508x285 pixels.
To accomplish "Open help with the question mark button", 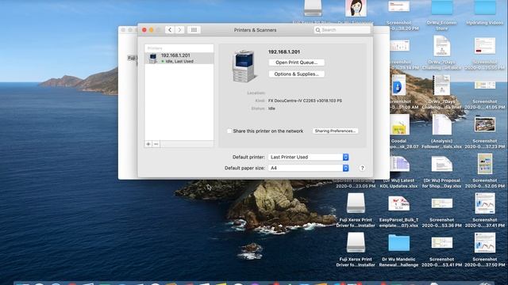I will (x=362, y=168).
